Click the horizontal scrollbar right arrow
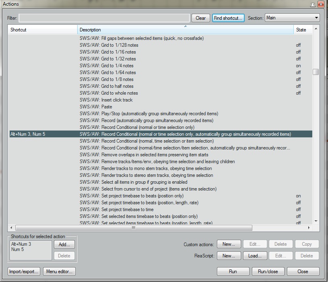Image resolution: width=328 pixels, height=282 pixels. [309, 228]
